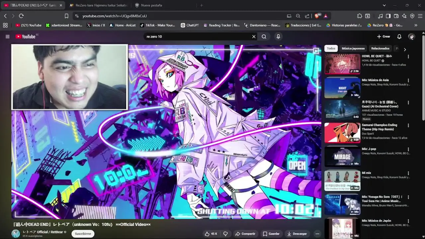This screenshot has height=239, width=425.
Task: Open the ChatGPT bookmark
Action: tap(190, 25)
